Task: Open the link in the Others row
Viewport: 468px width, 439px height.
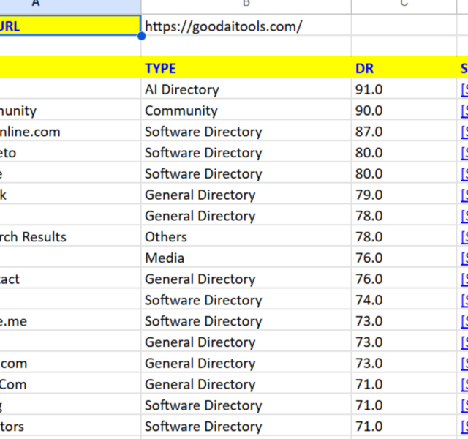Action: [464, 237]
